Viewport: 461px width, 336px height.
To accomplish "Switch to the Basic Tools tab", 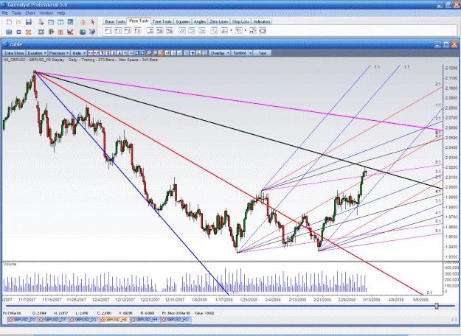I will tap(115, 21).
